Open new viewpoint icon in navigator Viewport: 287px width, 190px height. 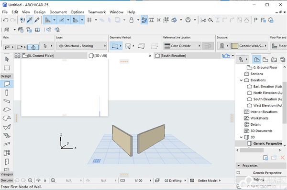coord(265,158)
